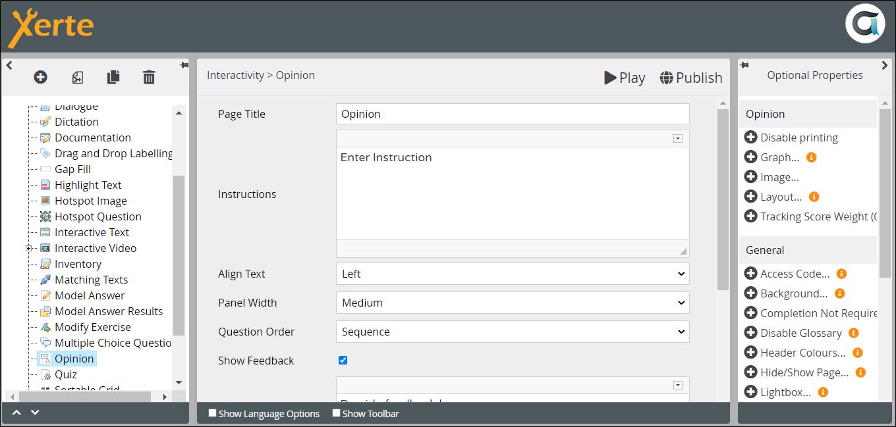This screenshot has width=896, height=427.
Task: Click into the Page Title field
Action: (x=512, y=114)
